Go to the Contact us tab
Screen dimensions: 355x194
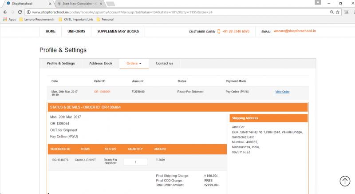pyautogui.click(x=164, y=64)
